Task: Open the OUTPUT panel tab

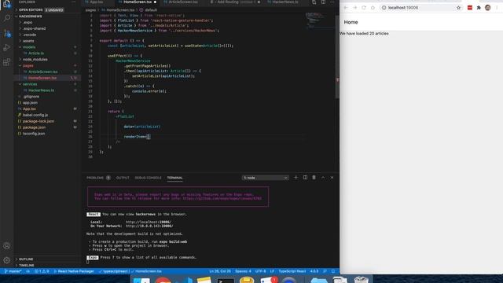Action: (123, 178)
